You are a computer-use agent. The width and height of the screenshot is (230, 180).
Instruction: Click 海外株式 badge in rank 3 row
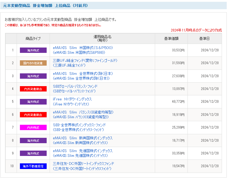(x=33, y=76)
